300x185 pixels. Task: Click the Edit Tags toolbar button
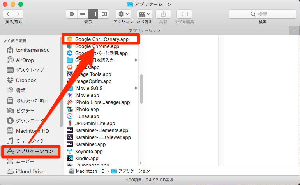(184, 14)
